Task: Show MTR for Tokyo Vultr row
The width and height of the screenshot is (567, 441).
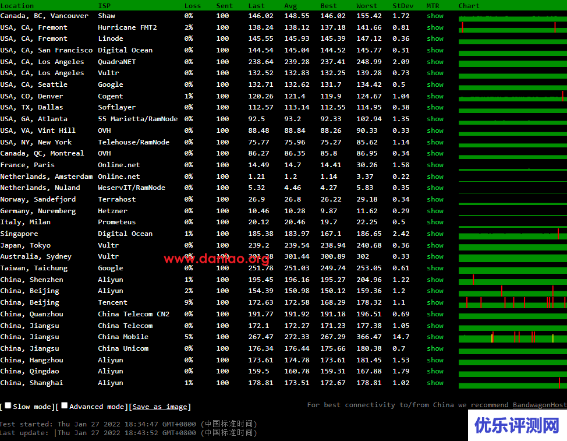Action: (435, 245)
